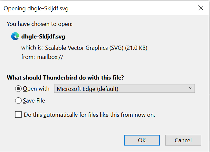This screenshot has height=152, width=210.
Task: Click the "which is:" label text
Action: [x=32, y=48]
